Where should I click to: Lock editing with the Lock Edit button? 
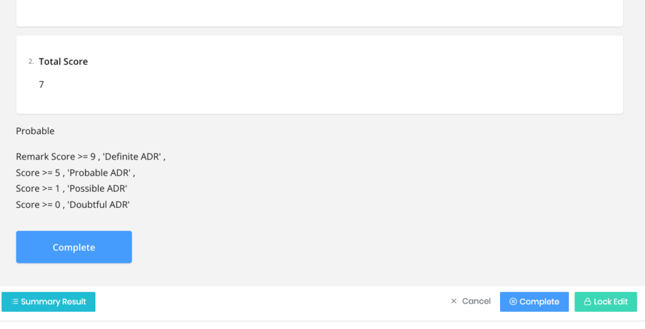(x=605, y=302)
